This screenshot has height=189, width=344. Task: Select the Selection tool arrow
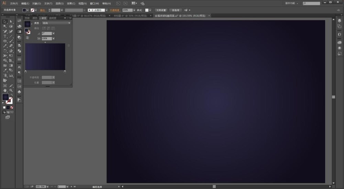point(5,22)
